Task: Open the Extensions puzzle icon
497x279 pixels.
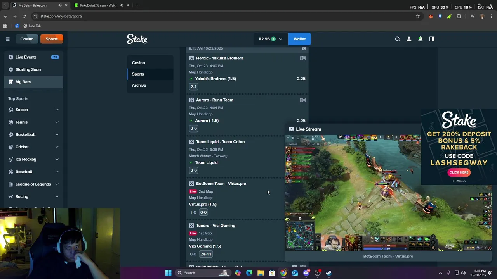Action: tap(459, 16)
